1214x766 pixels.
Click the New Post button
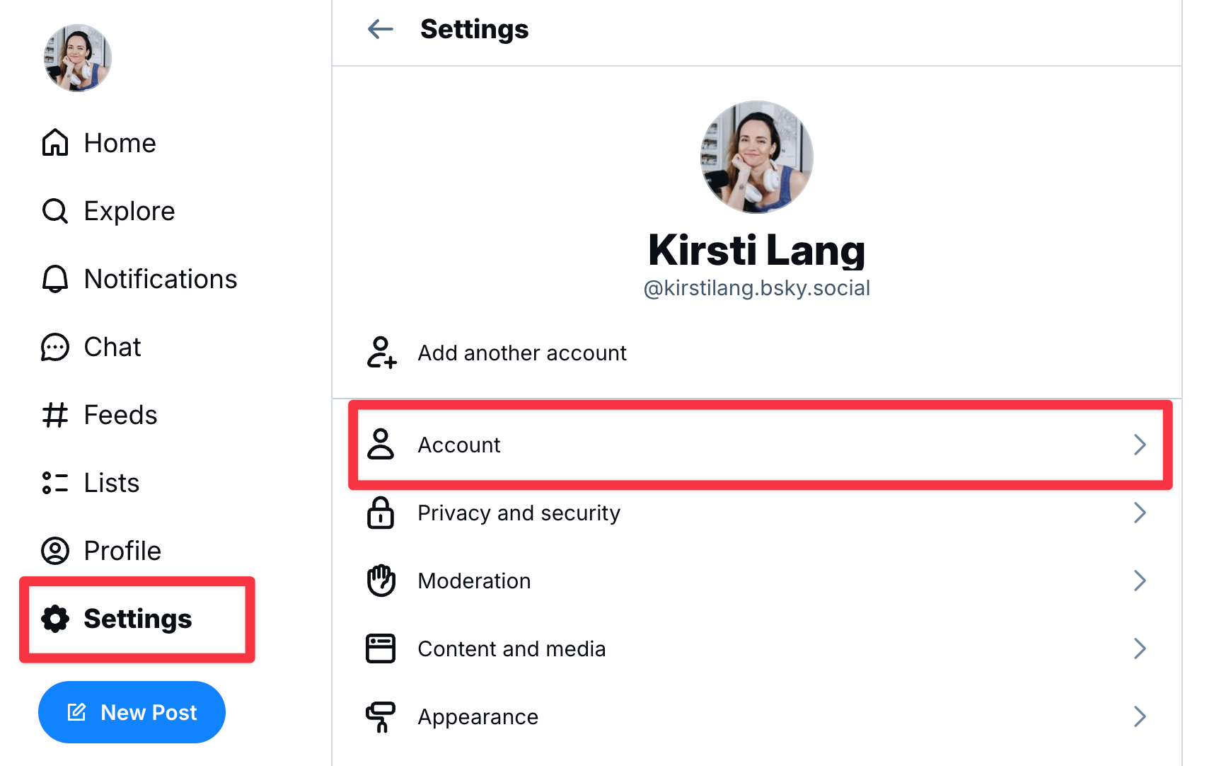click(x=132, y=712)
